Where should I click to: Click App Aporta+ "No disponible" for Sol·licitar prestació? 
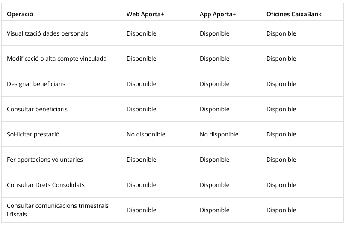tap(219, 134)
